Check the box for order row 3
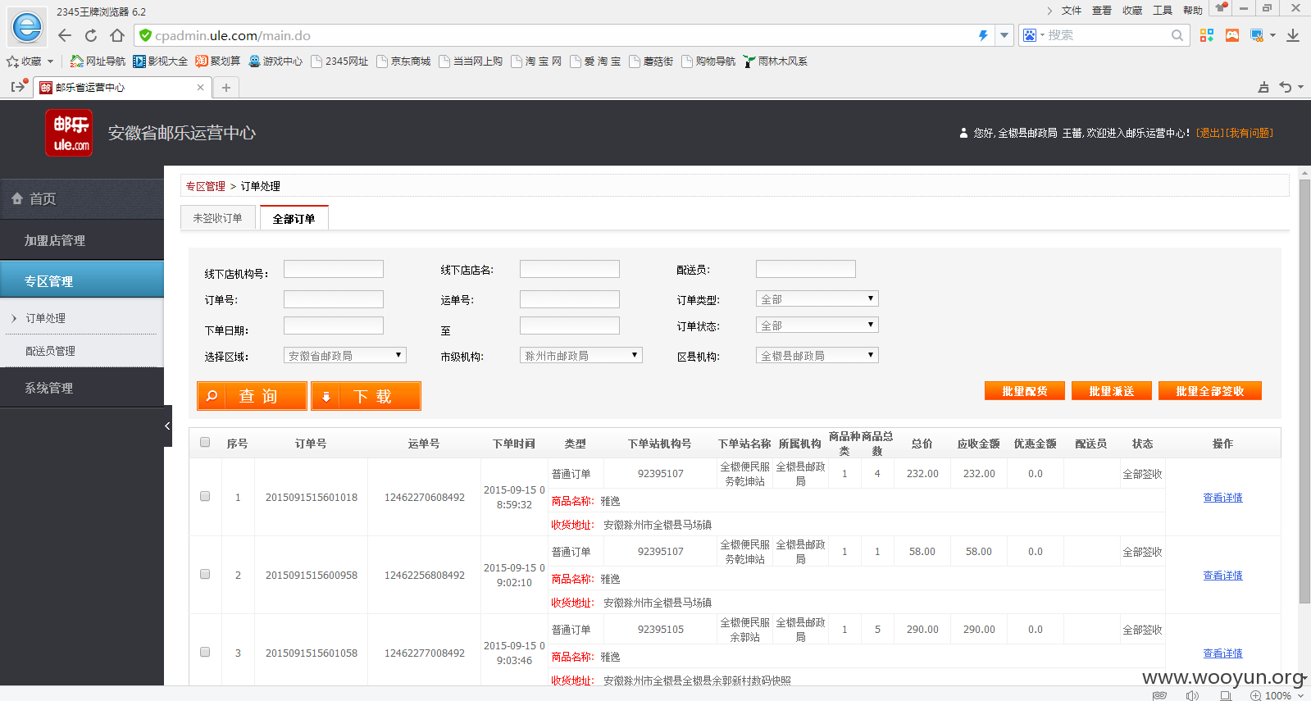 [x=205, y=652]
